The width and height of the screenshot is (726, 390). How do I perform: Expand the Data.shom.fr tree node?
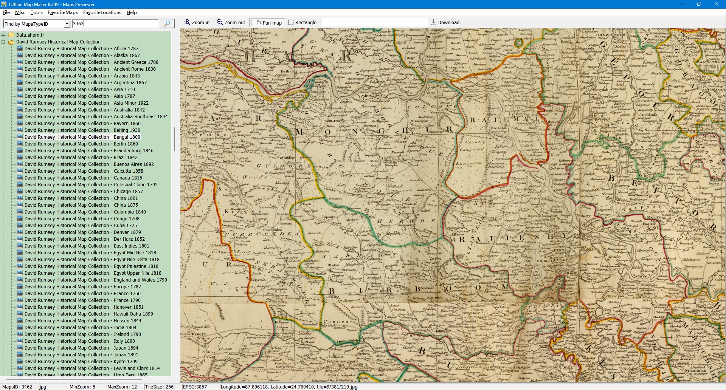click(x=3, y=35)
